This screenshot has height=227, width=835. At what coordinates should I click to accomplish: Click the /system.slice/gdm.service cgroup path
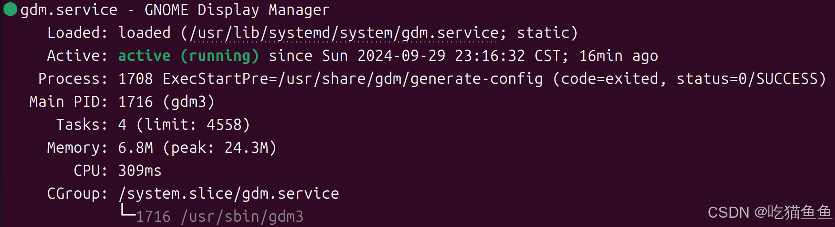pyautogui.click(x=229, y=194)
